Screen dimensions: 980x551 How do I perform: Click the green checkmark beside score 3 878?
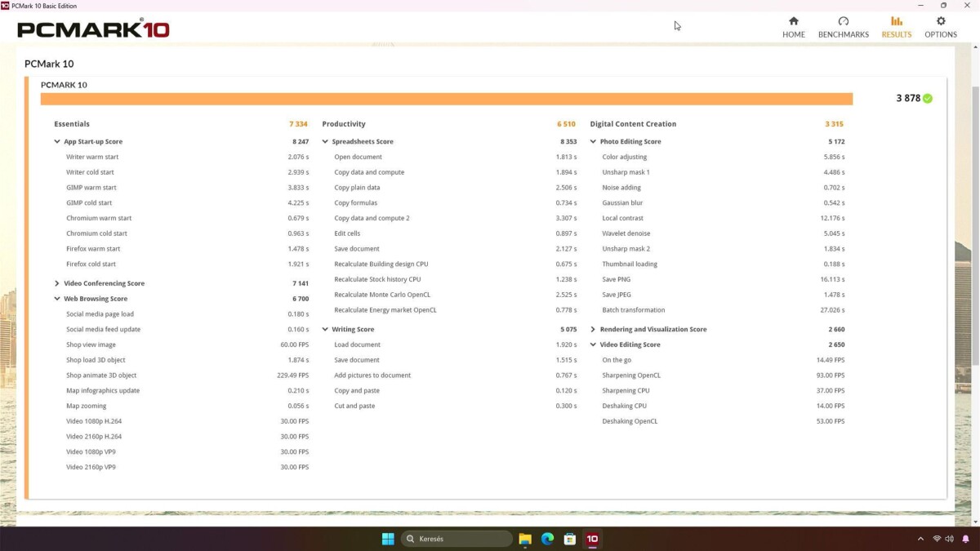(x=927, y=99)
